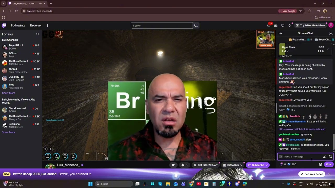Dismiss the Twitch Recap banner
The width and height of the screenshot is (335, 188).
[x=330, y=174]
